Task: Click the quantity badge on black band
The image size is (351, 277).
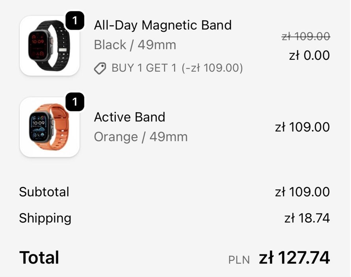Action: (x=75, y=21)
